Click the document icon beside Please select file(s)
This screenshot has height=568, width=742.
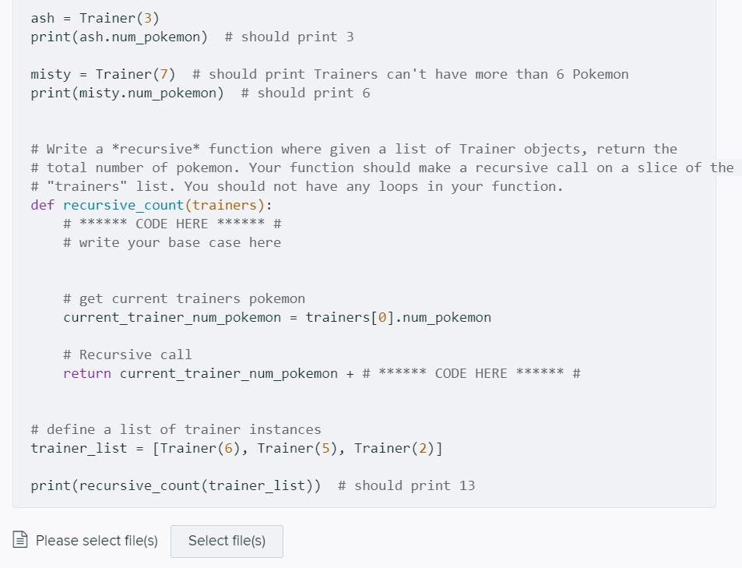tap(19, 540)
